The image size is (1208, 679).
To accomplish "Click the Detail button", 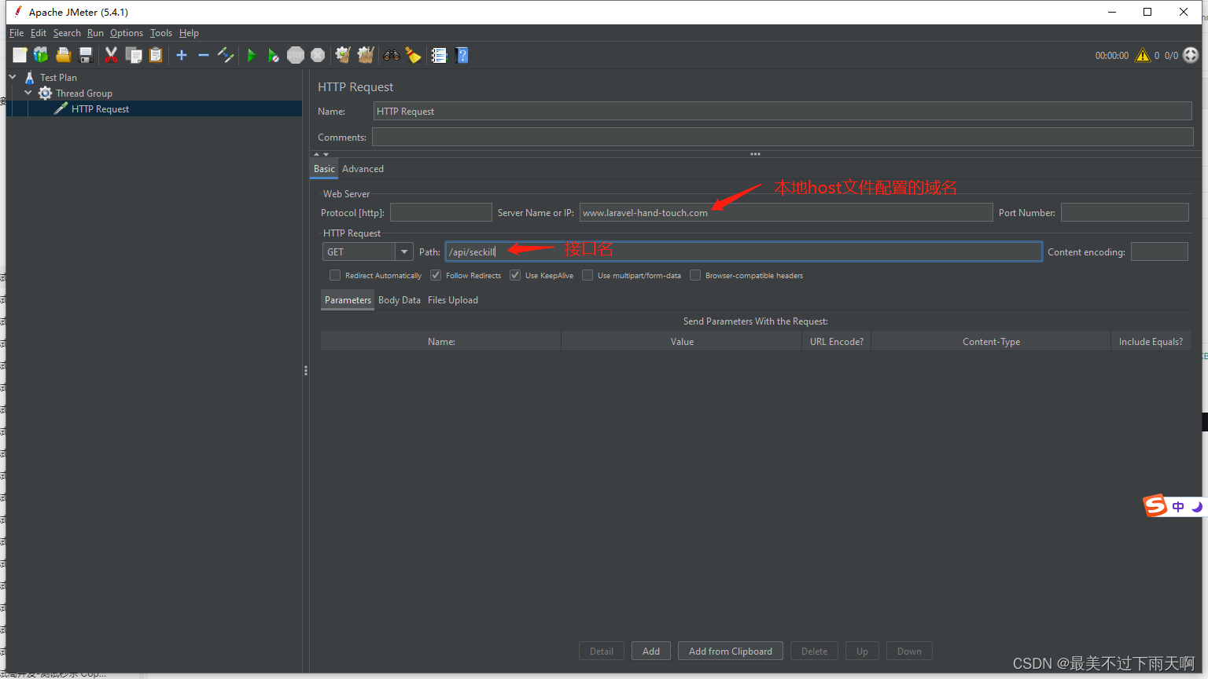I will pyautogui.click(x=602, y=651).
